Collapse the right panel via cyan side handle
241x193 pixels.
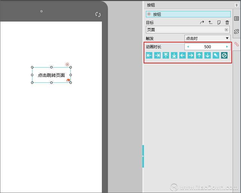[143, 156]
